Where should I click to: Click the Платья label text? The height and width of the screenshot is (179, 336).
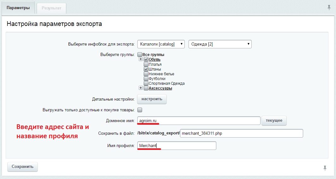pos(155,65)
